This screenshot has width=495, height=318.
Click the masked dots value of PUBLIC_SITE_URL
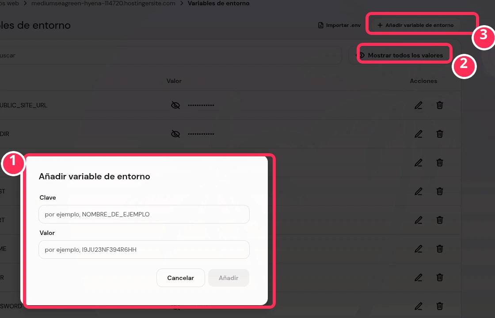tap(201, 105)
